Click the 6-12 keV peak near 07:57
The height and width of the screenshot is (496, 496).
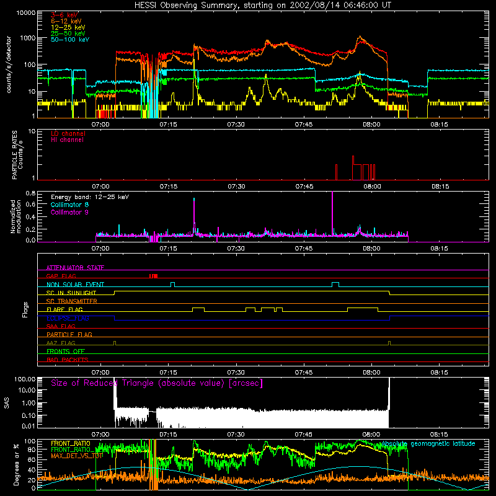coord(360,37)
